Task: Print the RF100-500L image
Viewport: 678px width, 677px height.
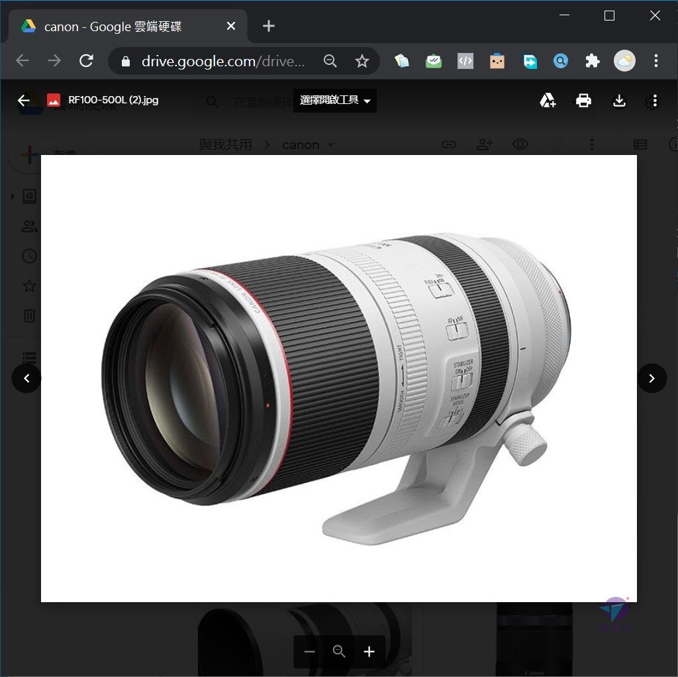Action: pyautogui.click(x=583, y=101)
